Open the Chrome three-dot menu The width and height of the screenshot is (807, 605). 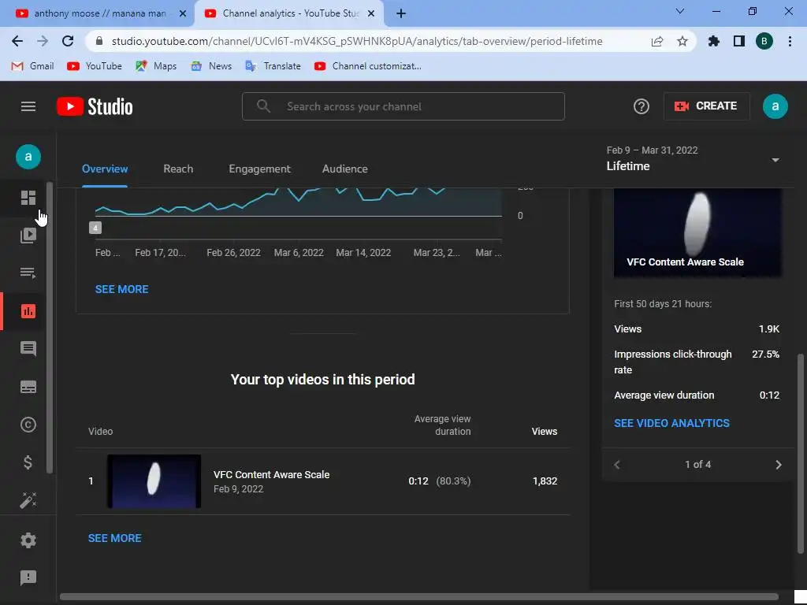pyautogui.click(x=790, y=41)
